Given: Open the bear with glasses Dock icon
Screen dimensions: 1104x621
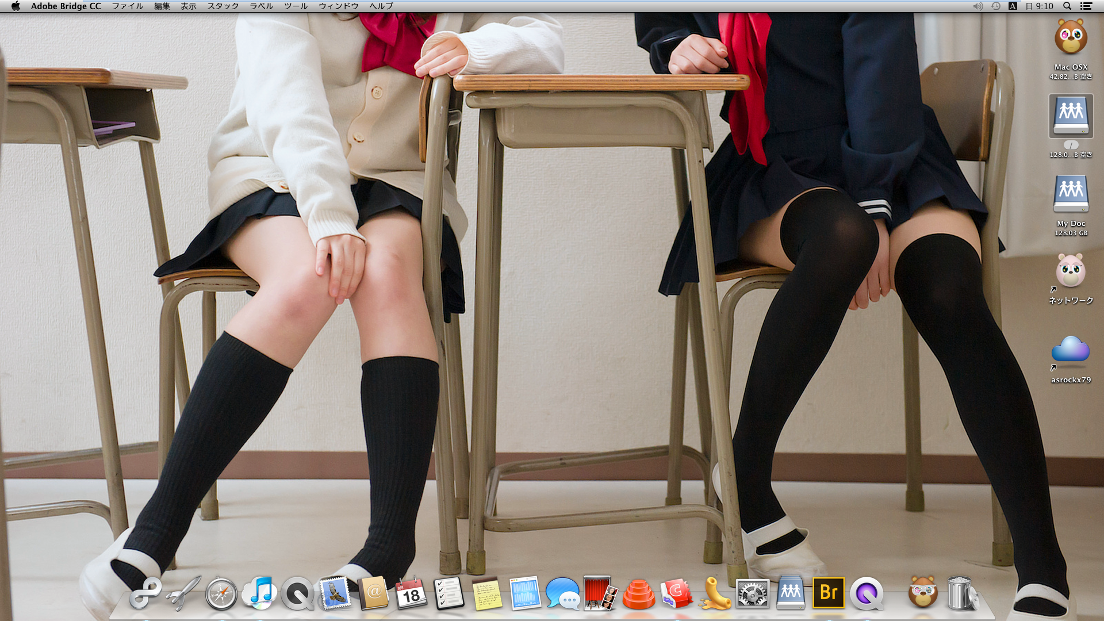Looking at the screenshot, I should [x=923, y=592].
